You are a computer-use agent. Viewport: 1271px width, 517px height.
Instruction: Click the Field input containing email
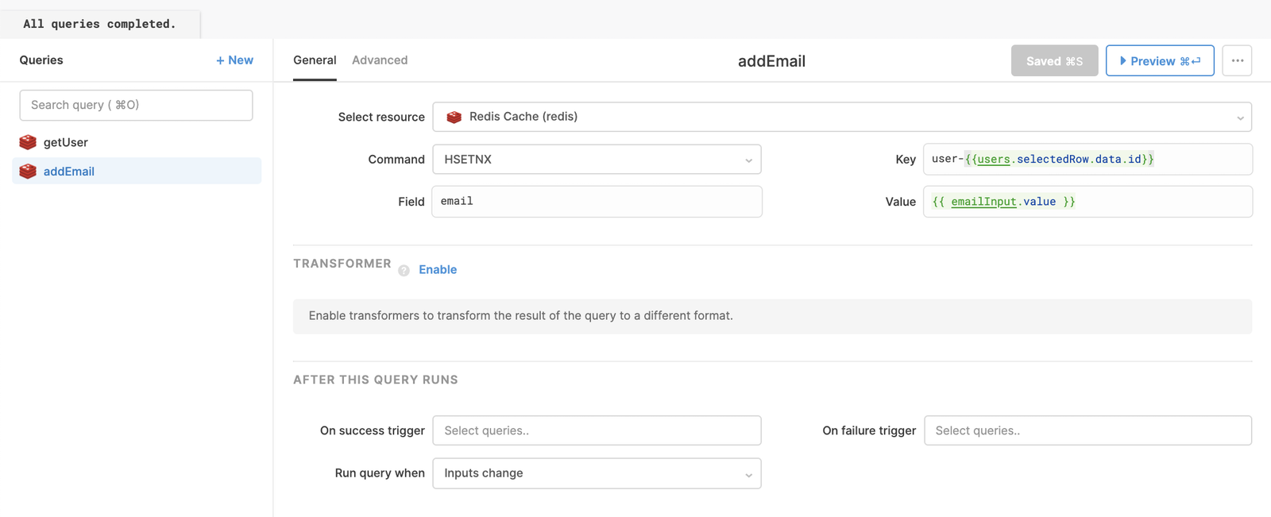[597, 202]
